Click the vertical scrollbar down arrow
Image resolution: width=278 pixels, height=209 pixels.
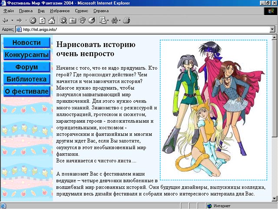[274, 199]
